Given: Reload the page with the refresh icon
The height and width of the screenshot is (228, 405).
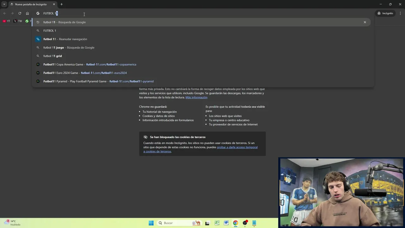Looking at the screenshot, I should click(20, 13).
